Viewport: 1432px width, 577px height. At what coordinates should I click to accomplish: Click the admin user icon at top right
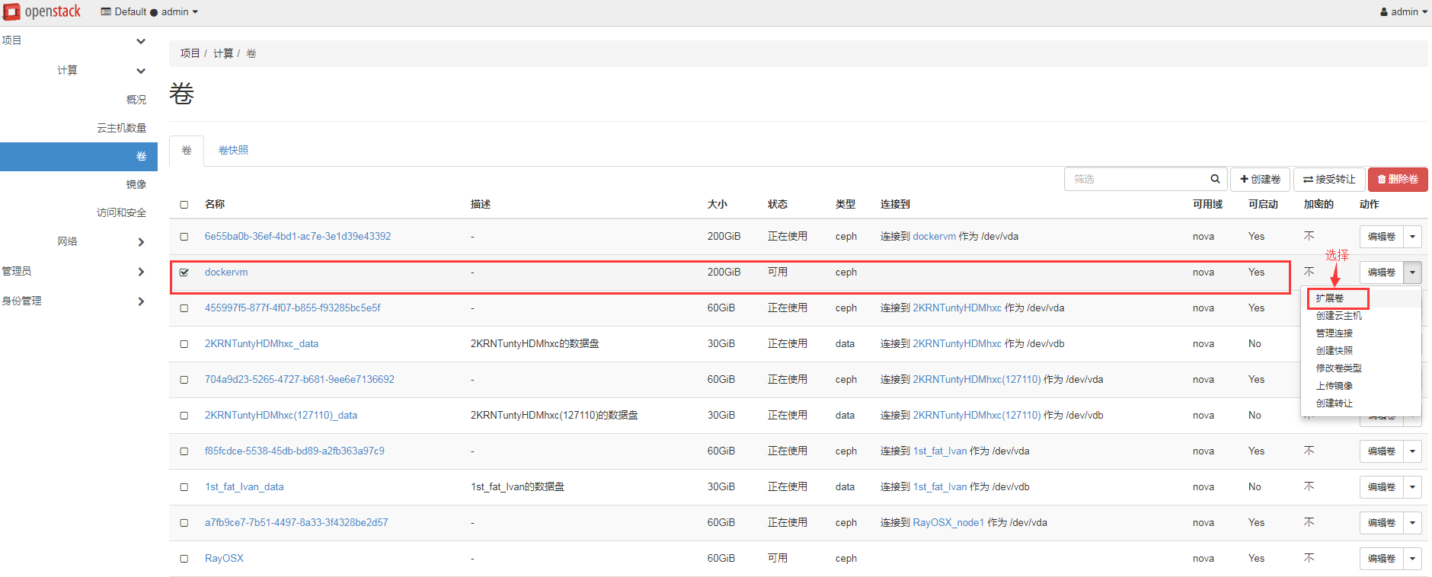click(x=1383, y=12)
